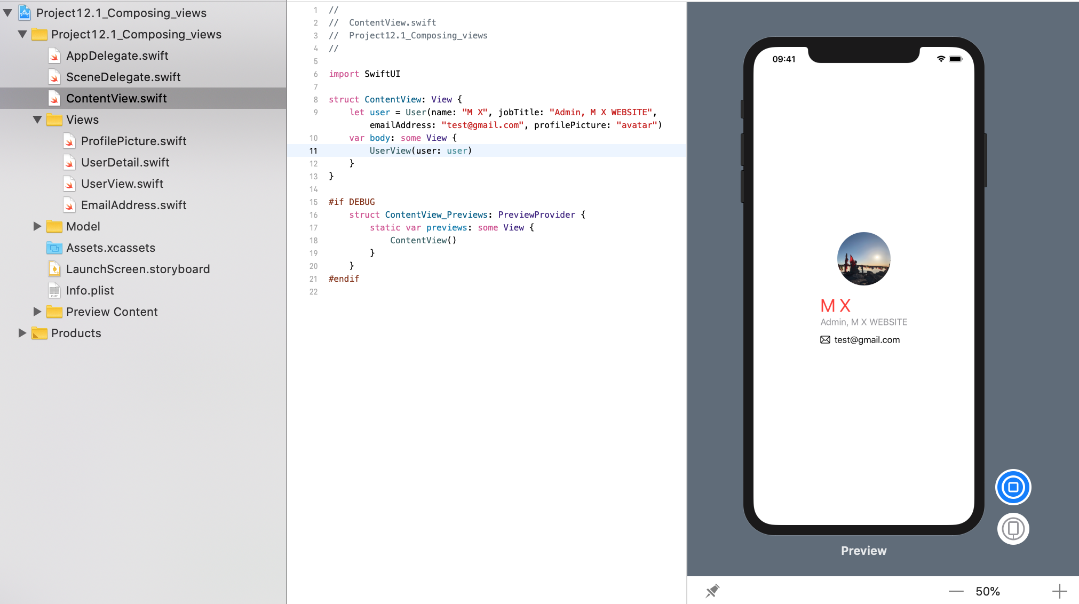1079x604 pixels.
Task: Open LaunchScreen.storyboard file
Action: click(138, 269)
